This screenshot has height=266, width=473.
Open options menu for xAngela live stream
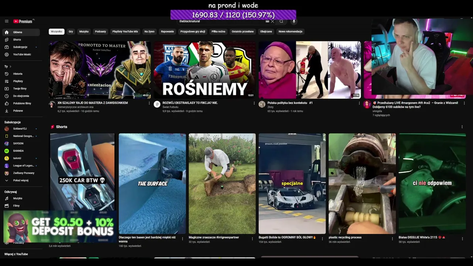[464, 103]
